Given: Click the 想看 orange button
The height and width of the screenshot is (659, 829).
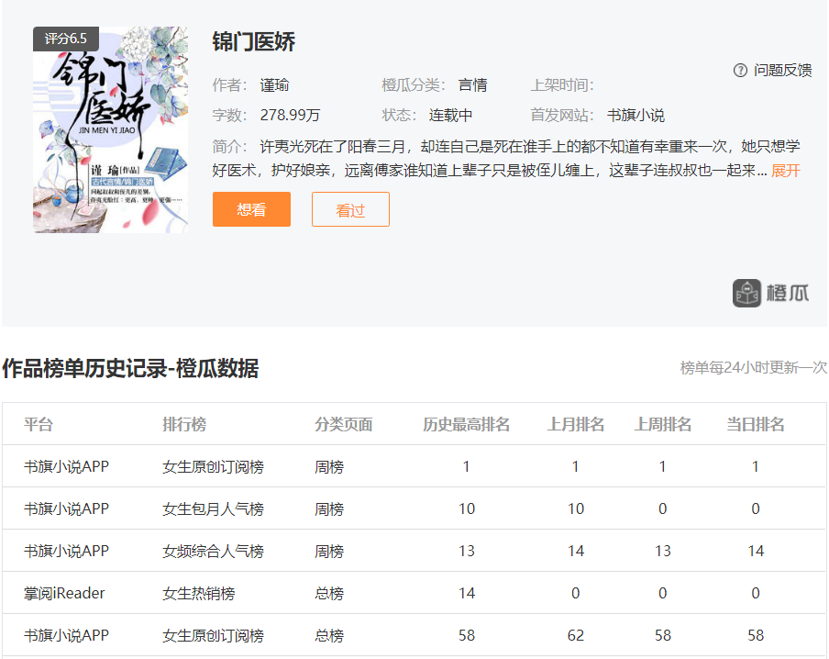Looking at the screenshot, I should (x=251, y=209).
